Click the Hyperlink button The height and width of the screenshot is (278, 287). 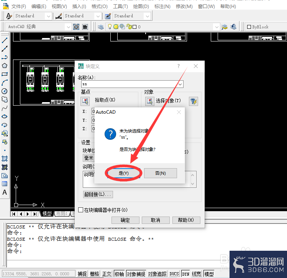click(98, 194)
